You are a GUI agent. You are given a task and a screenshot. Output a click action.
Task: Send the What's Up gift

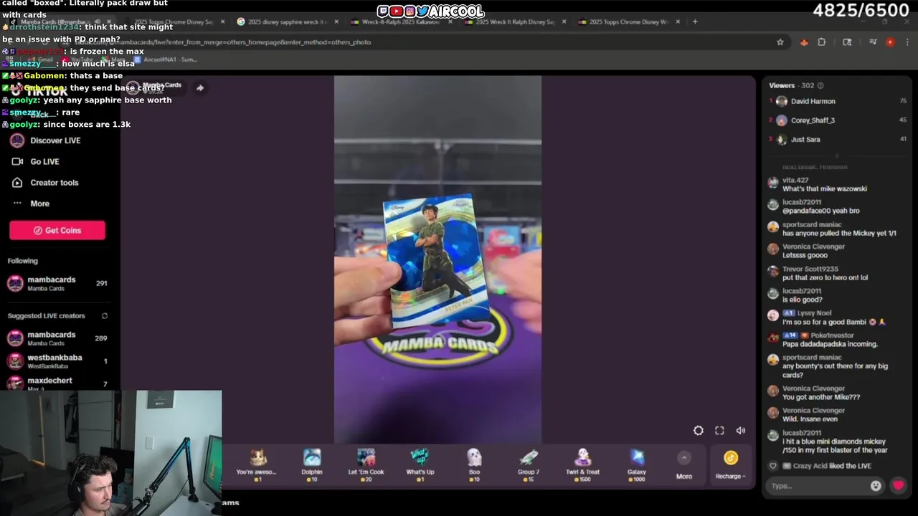point(420,464)
